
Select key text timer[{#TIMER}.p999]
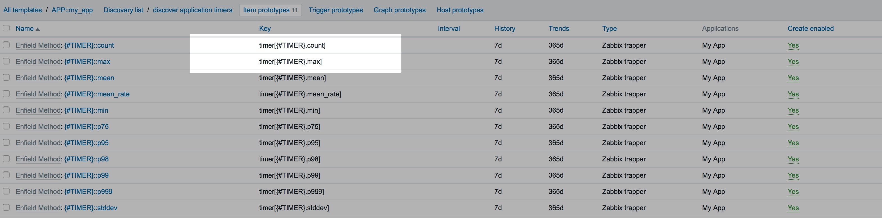[291, 191]
